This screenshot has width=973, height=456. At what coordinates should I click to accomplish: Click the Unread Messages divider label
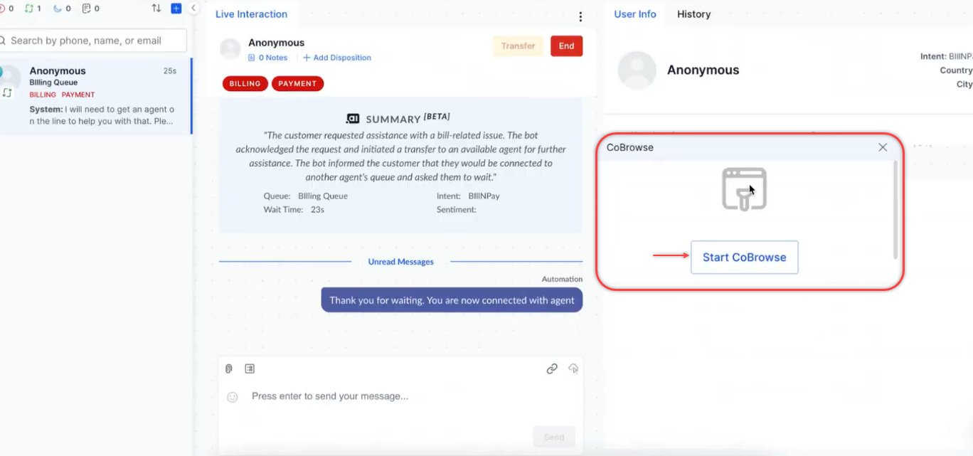(400, 262)
